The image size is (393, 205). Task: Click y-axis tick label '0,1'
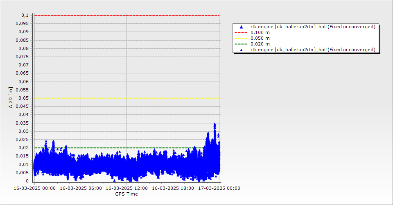click(25, 15)
